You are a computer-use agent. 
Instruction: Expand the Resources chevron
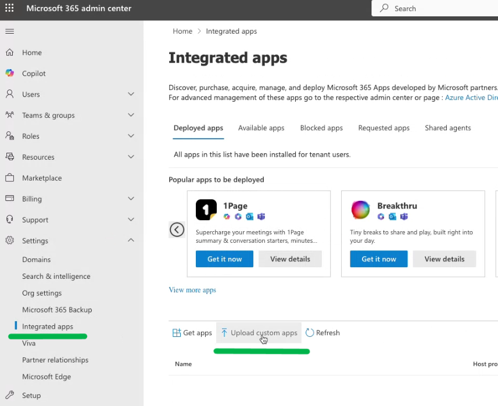click(131, 156)
